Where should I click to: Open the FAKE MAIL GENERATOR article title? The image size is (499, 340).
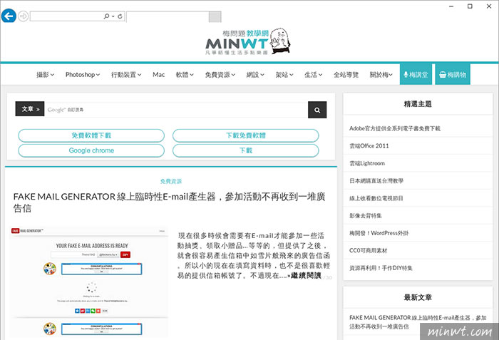click(x=170, y=202)
